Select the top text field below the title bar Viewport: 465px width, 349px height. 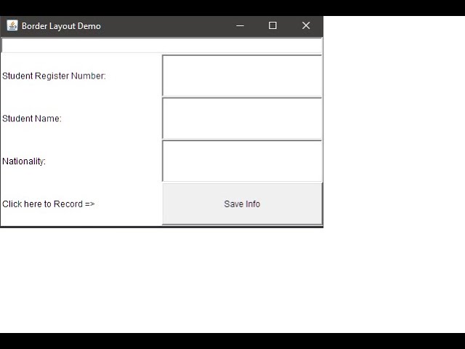coord(161,45)
